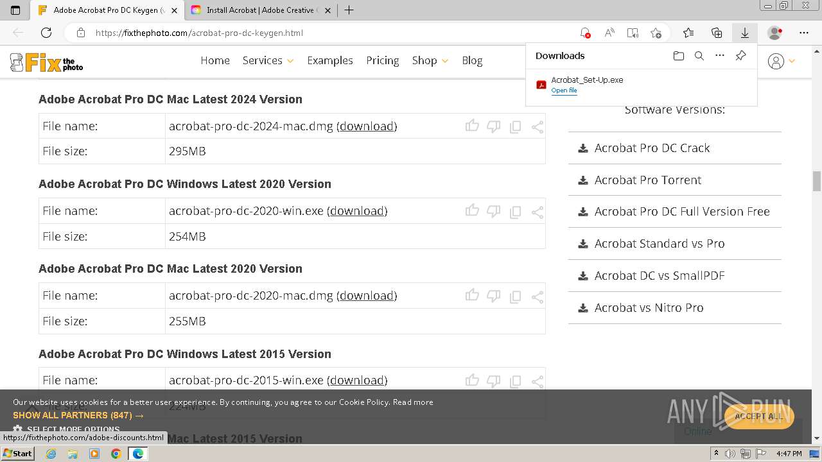Open Acrobat Pro Torrent sidebar link
Viewport: 822px width, 462px height.
[648, 180]
